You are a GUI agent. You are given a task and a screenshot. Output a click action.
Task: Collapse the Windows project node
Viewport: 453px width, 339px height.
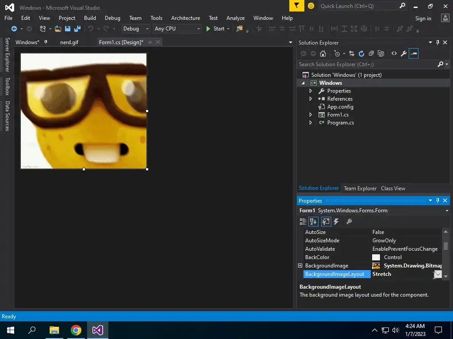click(303, 83)
